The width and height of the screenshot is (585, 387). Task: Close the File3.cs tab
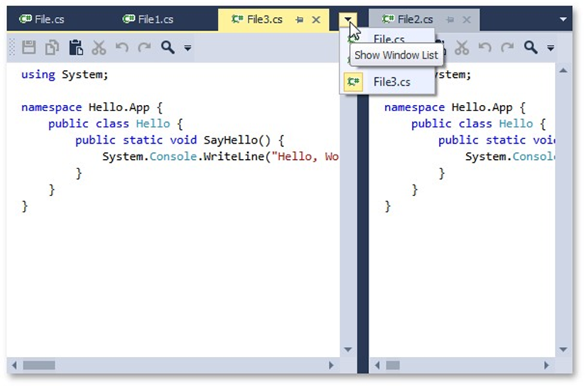(x=316, y=20)
